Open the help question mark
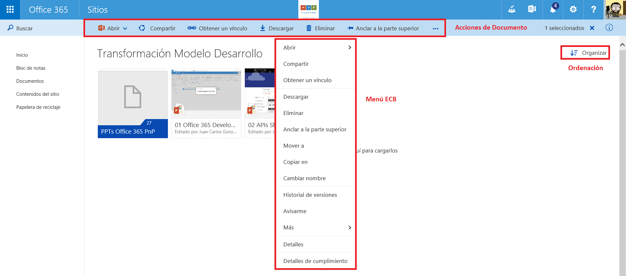 593,9
